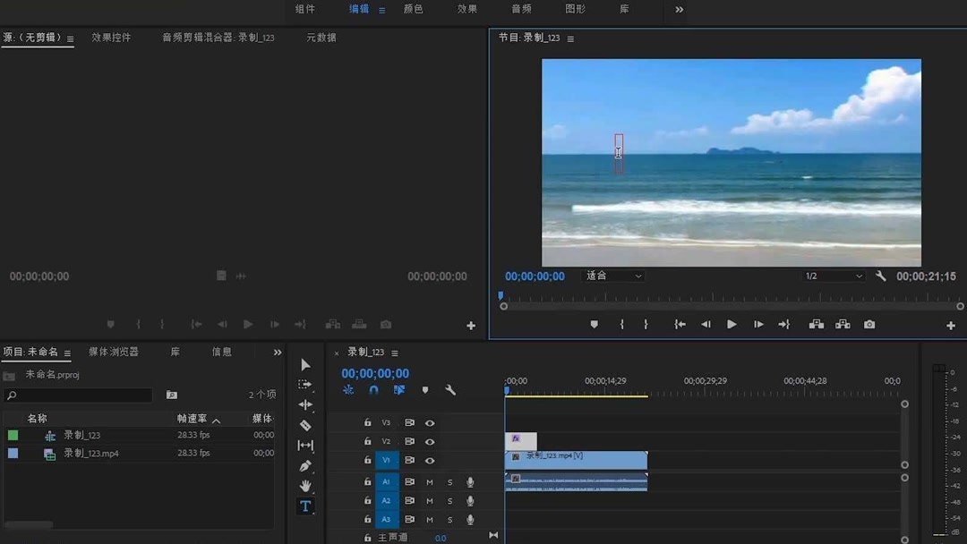The width and height of the screenshot is (967, 544).
Task: Select the Razor tool
Action: (x=305, y=425)
